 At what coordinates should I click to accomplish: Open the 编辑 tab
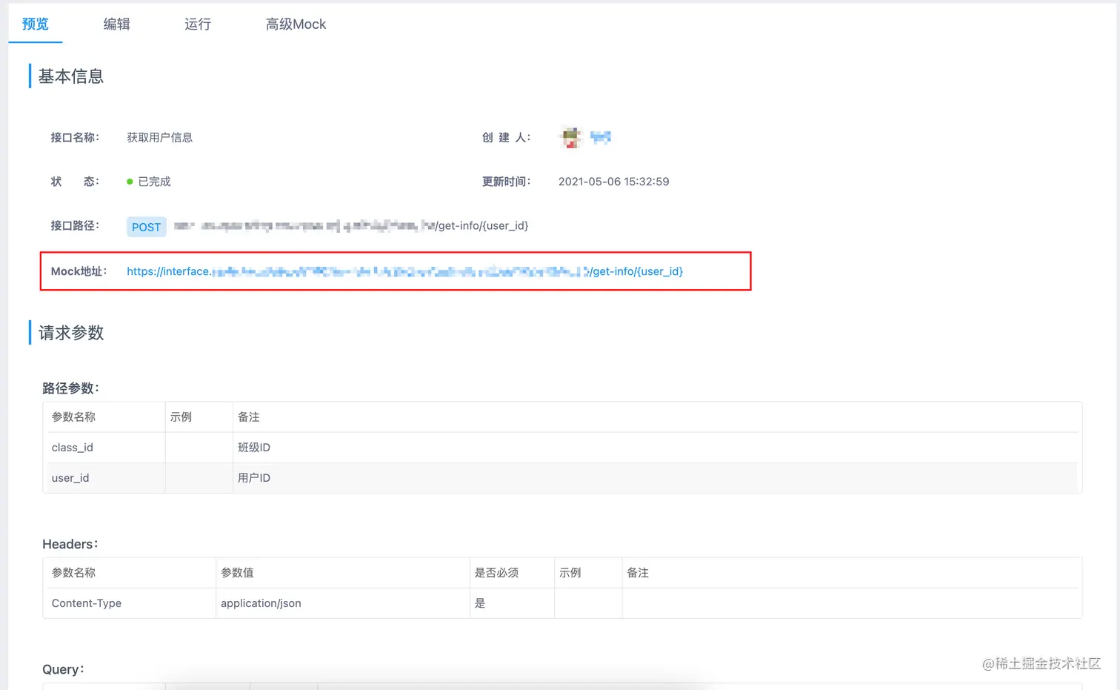pos(116,24)
